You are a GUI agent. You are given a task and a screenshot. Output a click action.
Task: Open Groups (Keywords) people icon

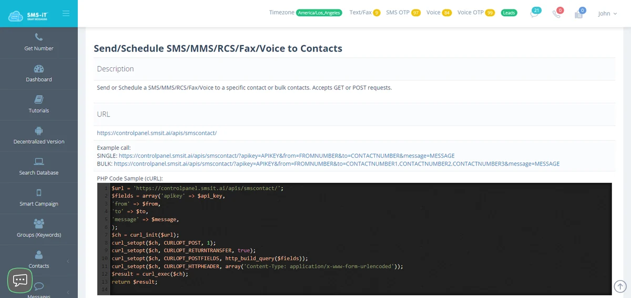[39, 223]
